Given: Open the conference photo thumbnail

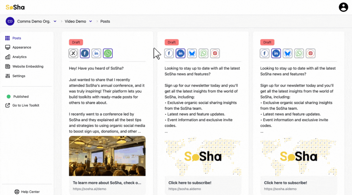Looking at the screenshot, I should tap(107, 156).
